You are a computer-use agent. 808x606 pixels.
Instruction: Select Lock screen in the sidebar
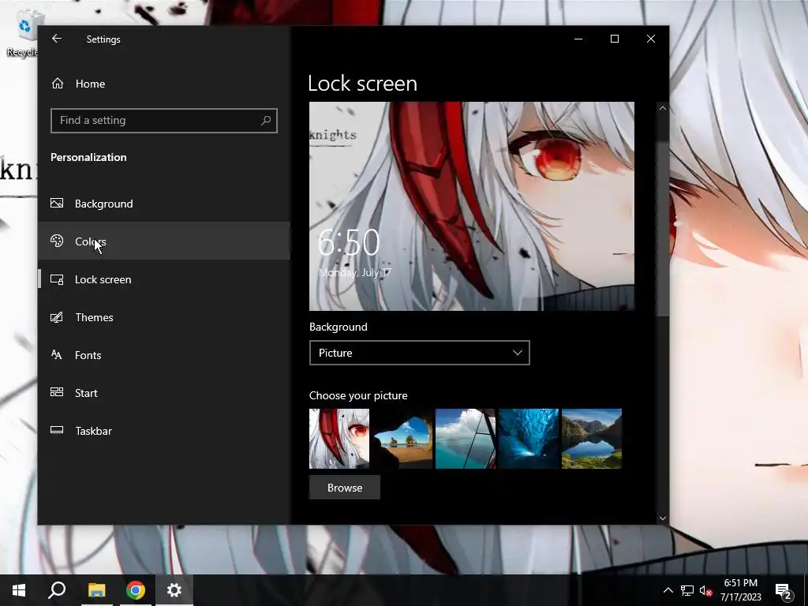coord(164,279)
